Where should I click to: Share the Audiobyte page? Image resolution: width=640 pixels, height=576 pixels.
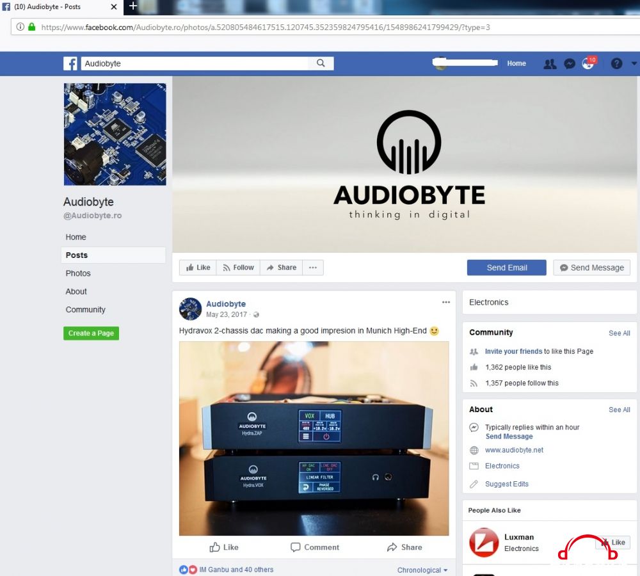[281, 268]
